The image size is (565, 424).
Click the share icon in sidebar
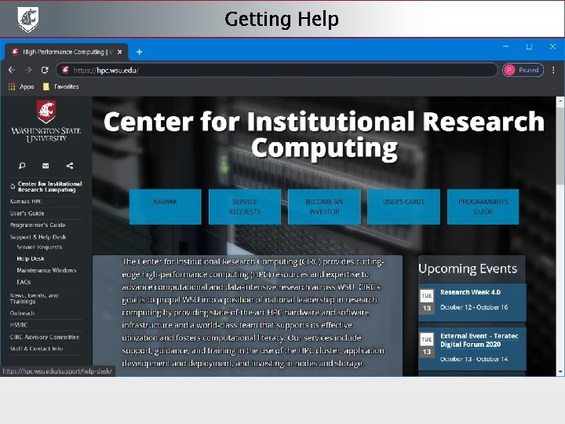[70, 166]
